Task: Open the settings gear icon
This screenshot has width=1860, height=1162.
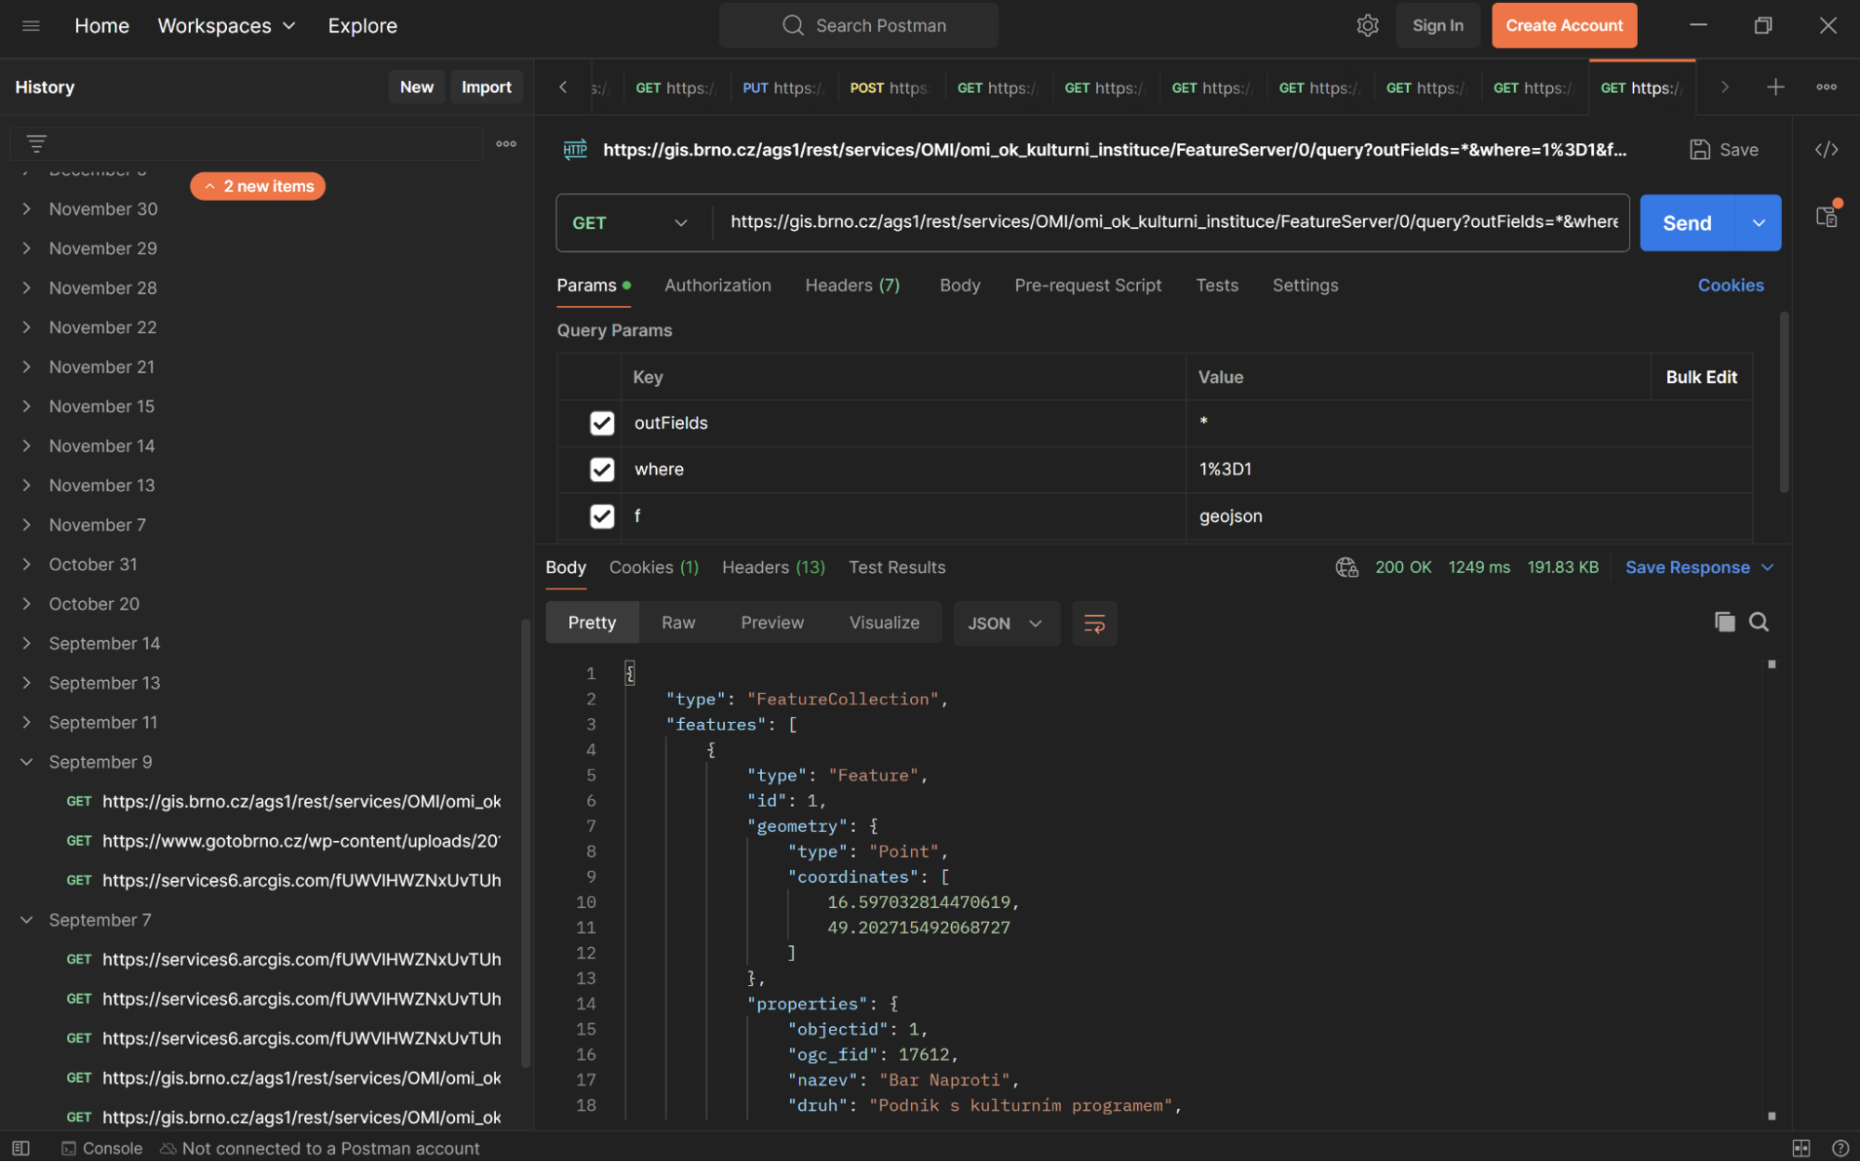Action: click(x=1367, y=25)
